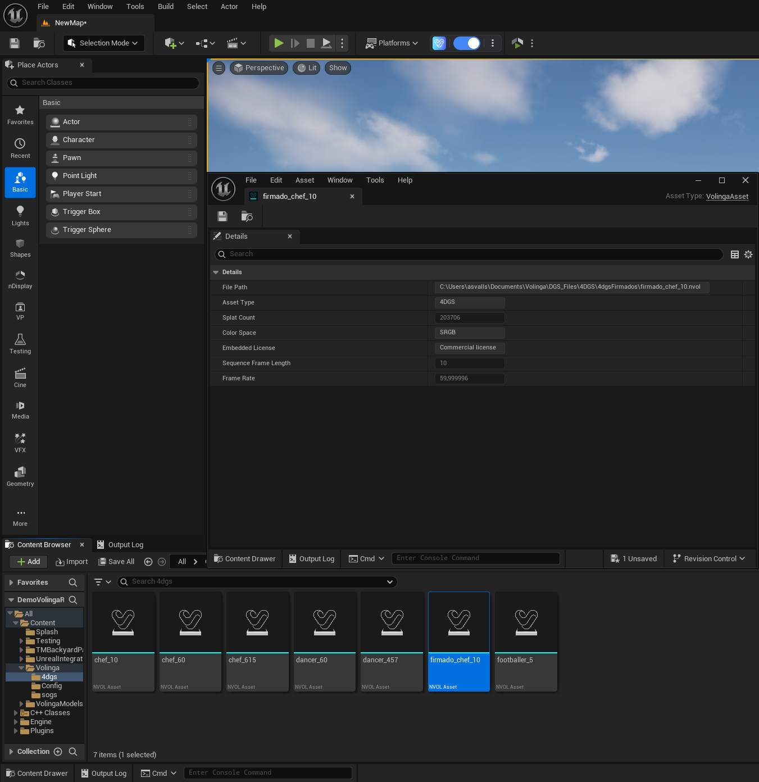Open the Blueprints dropdown icon

tap(205, 43)
